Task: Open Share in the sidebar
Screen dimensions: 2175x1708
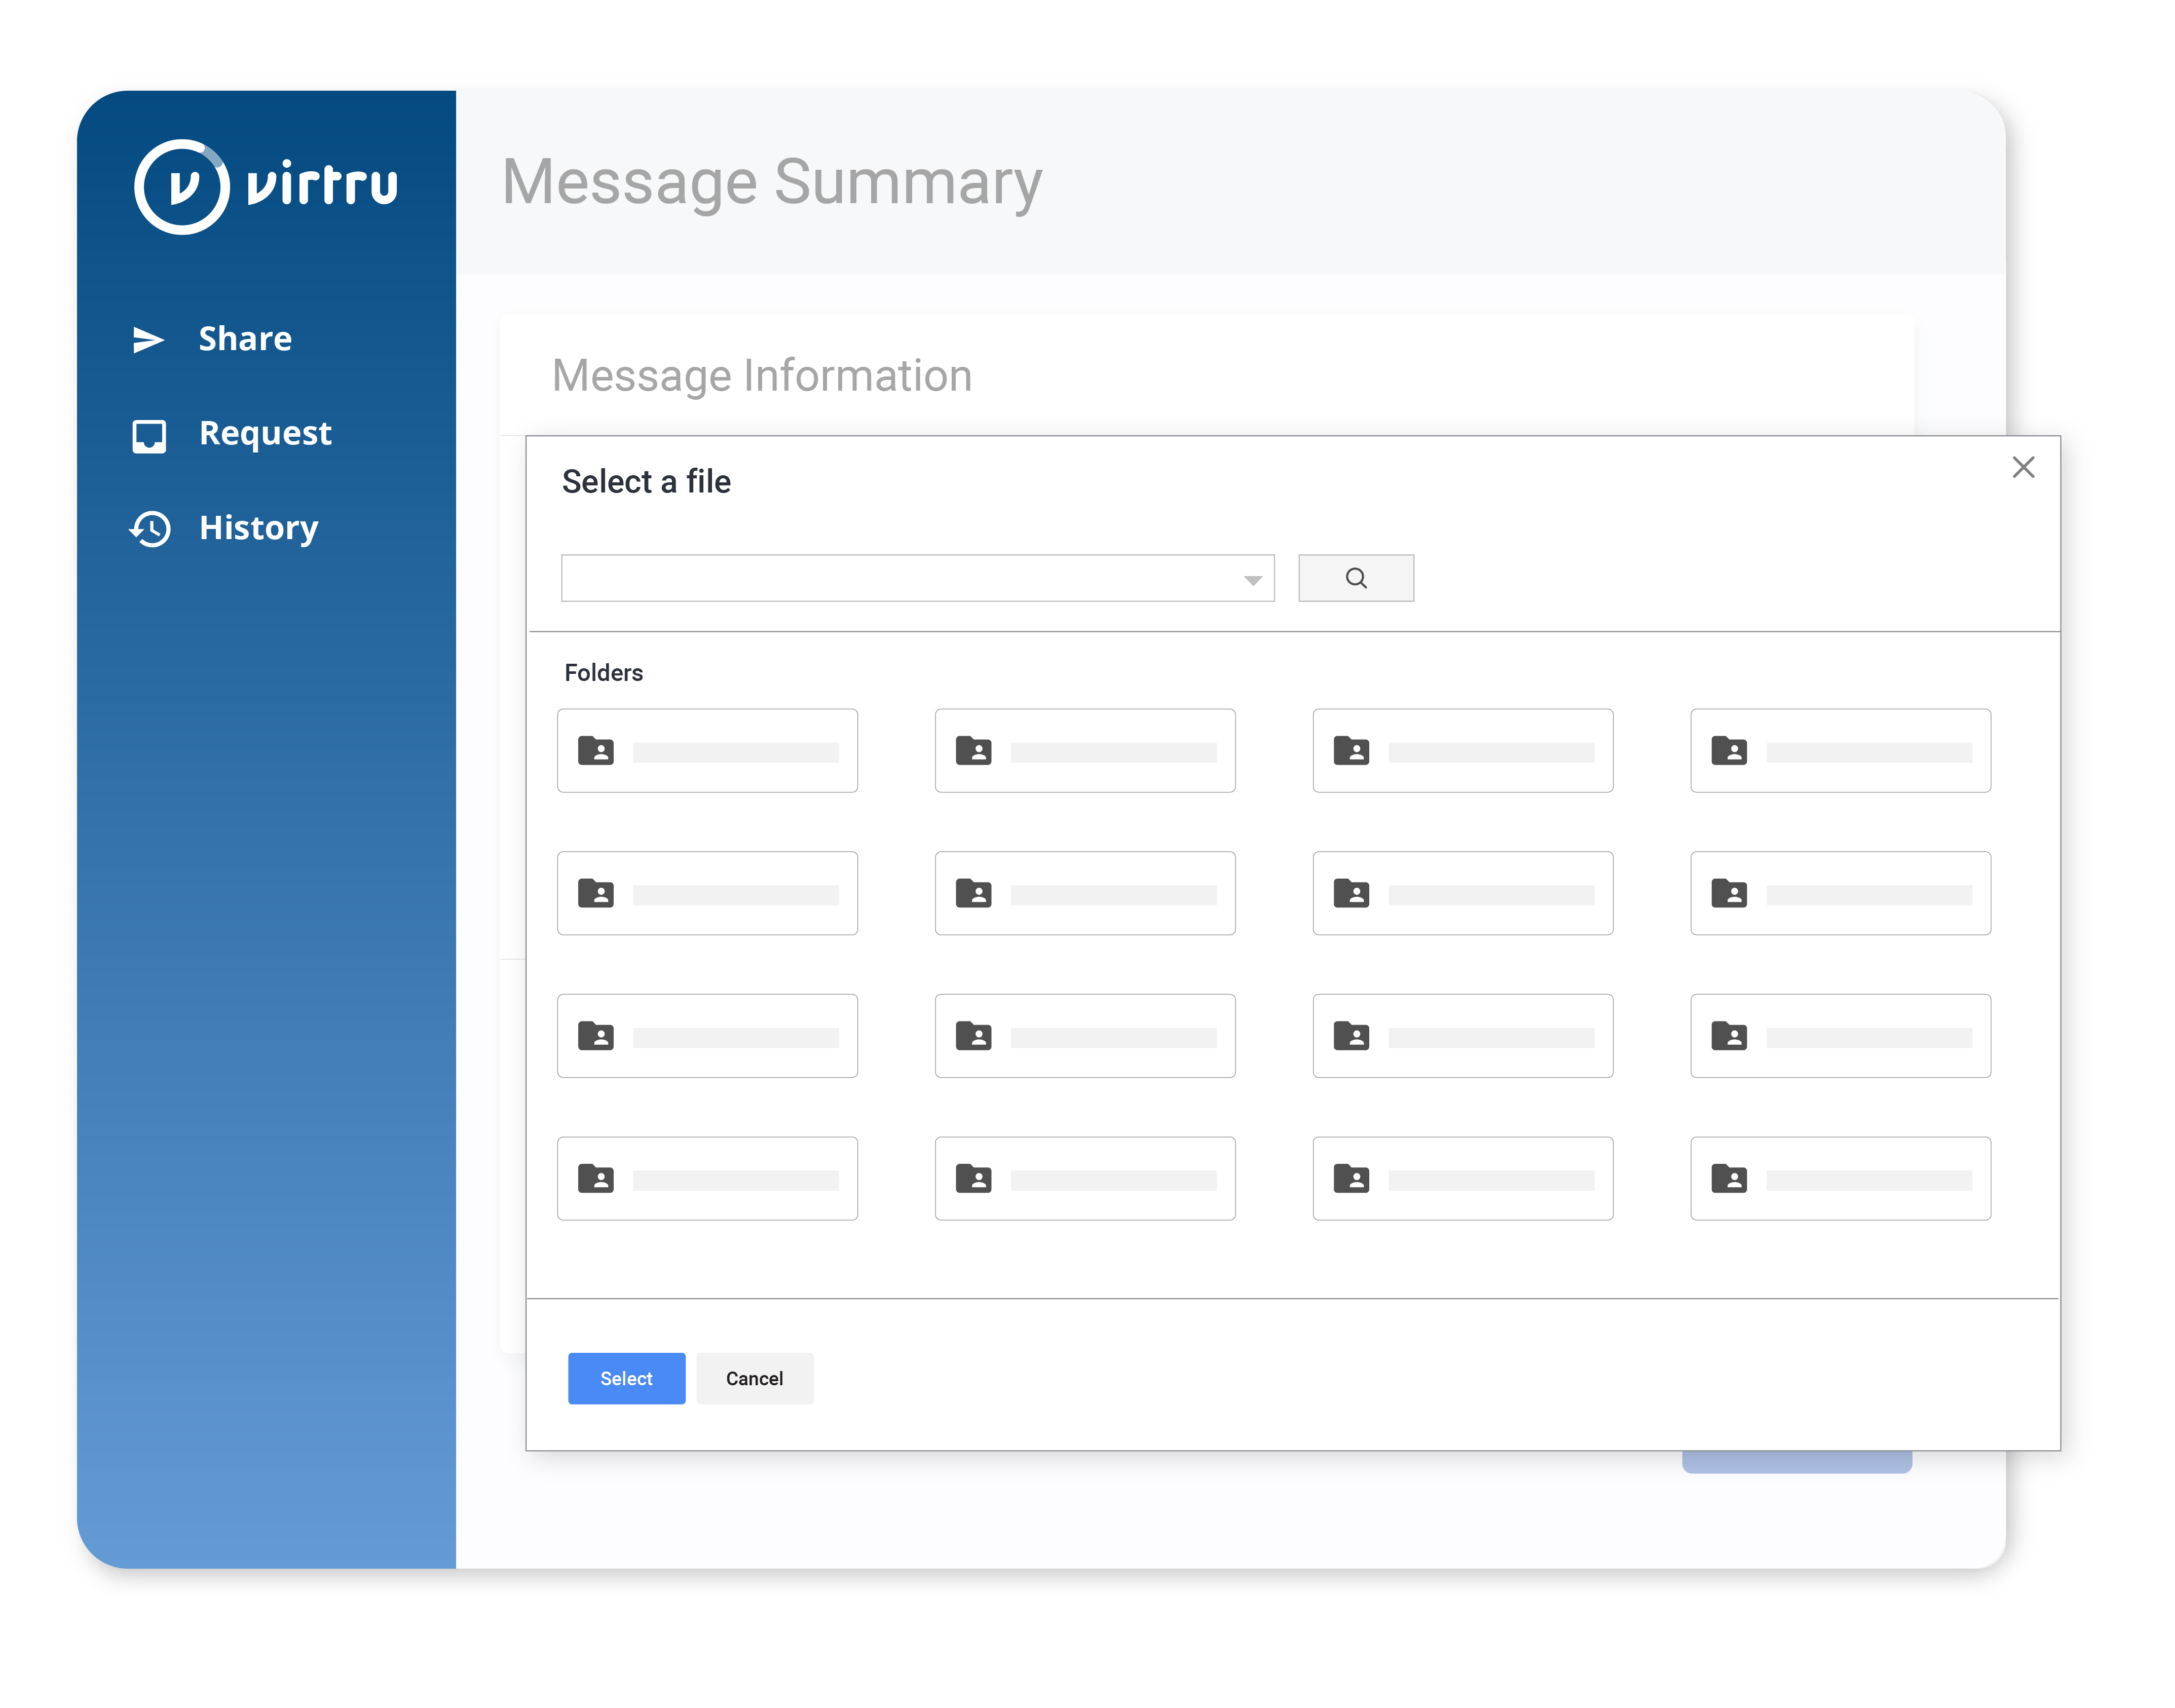Action: click(245, 339)
